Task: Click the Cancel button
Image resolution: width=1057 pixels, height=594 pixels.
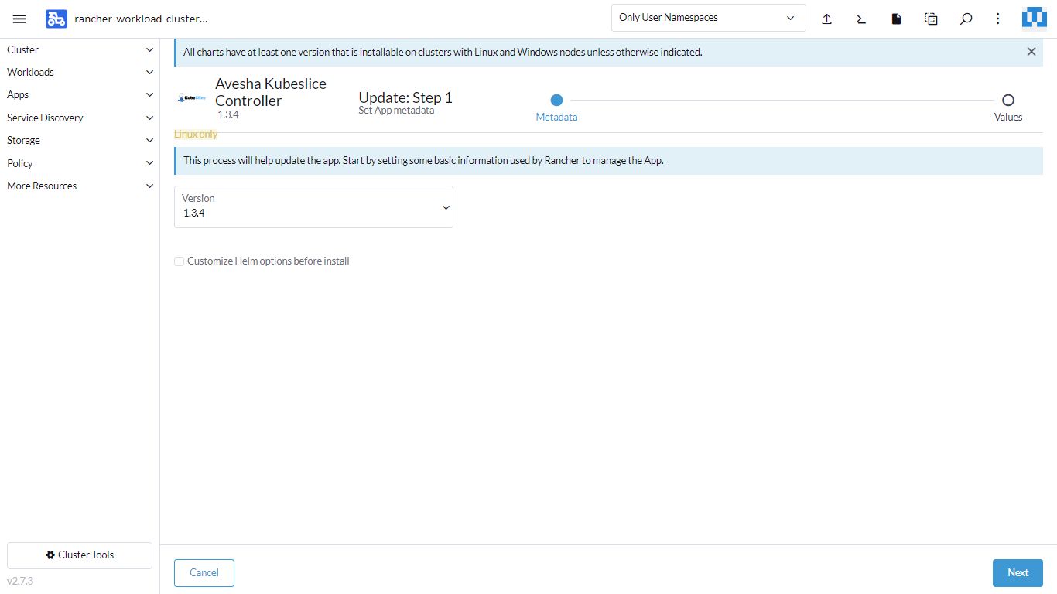Action: click(204, 573)
